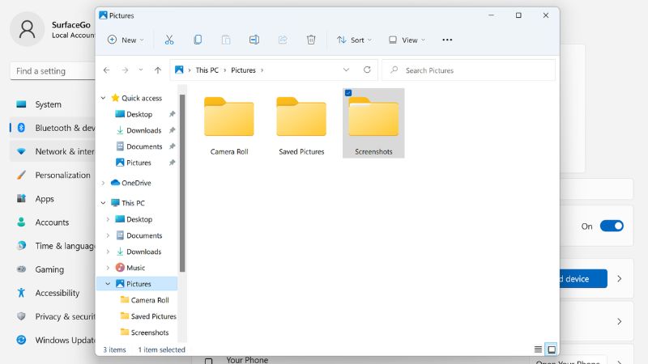This screenshot has width=648, height=364.
Task: Refresh the Pictures folder view
Action: [367, 70]
